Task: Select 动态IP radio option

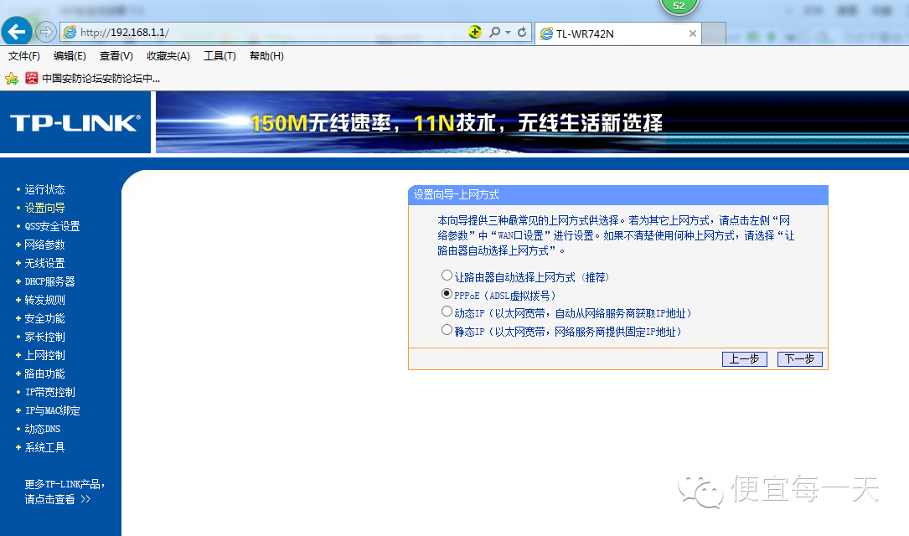Action: pos(447,312)
